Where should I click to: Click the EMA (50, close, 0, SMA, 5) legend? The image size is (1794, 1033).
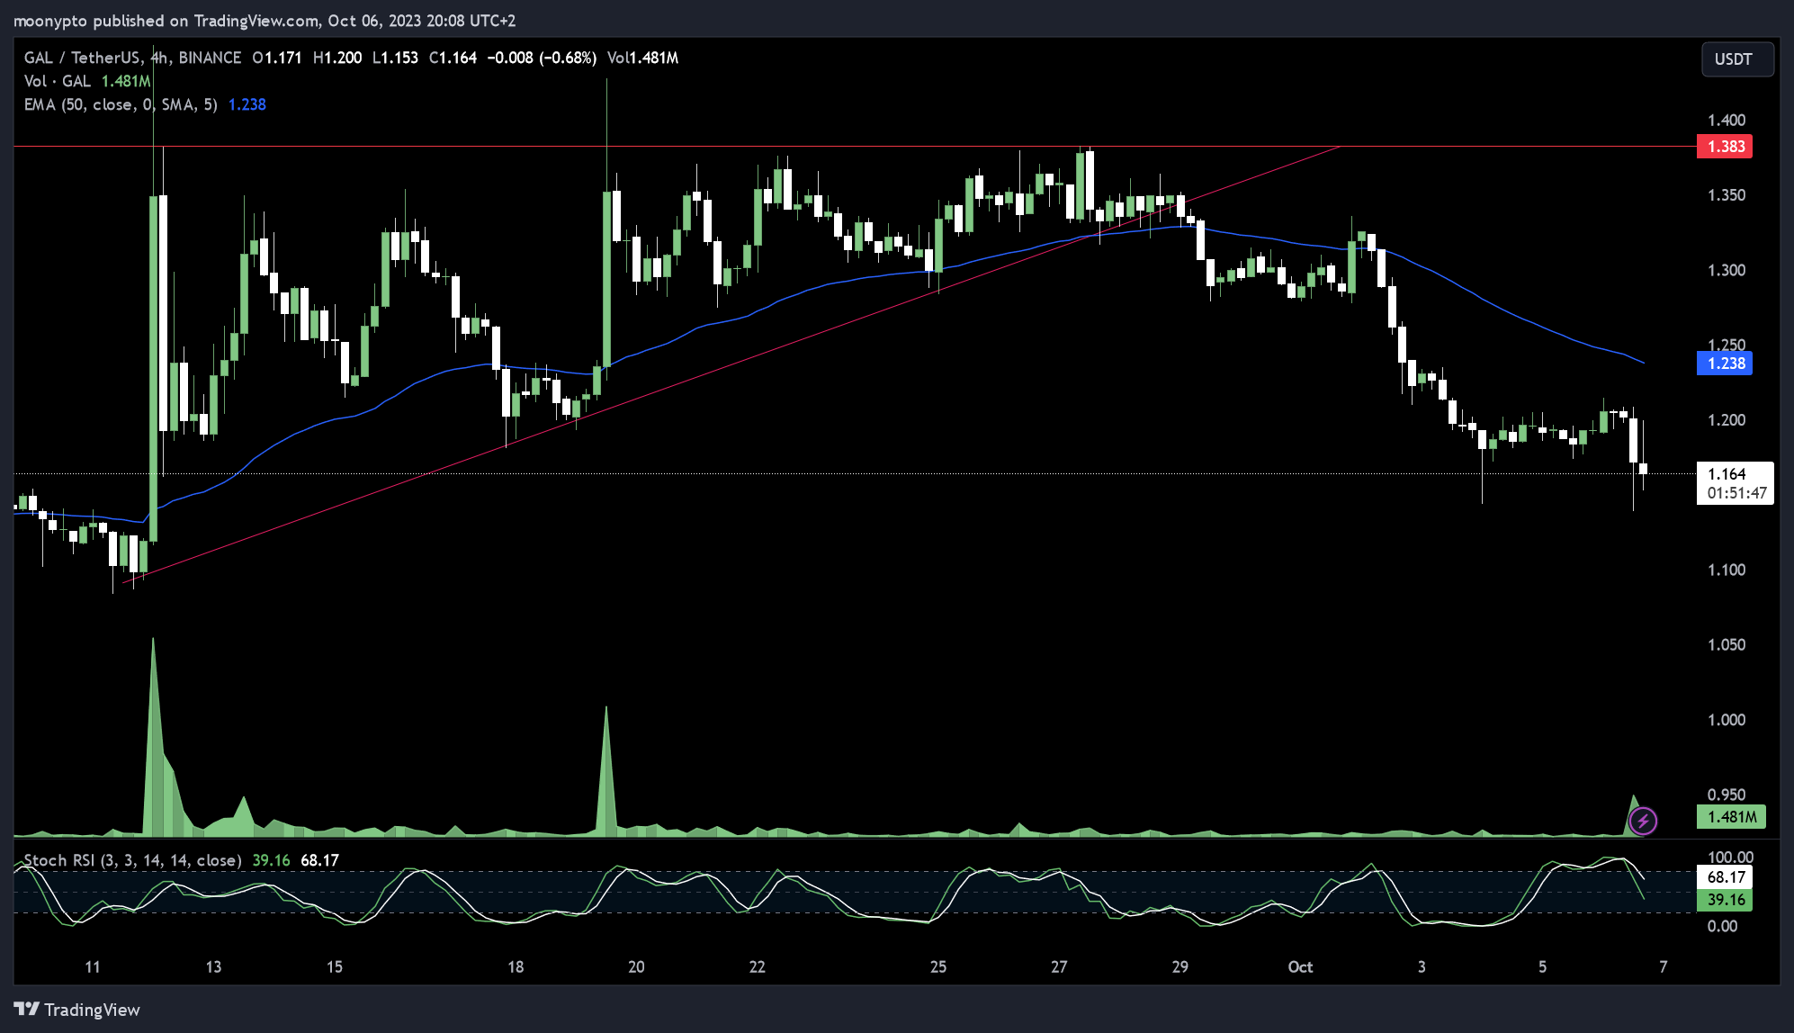[145, 104]
